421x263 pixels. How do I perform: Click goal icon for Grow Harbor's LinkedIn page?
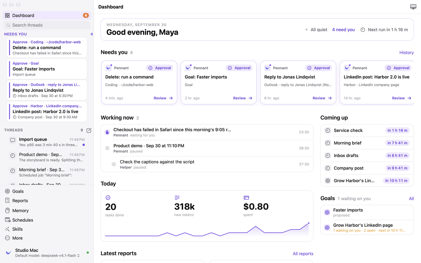pos(327,228)
